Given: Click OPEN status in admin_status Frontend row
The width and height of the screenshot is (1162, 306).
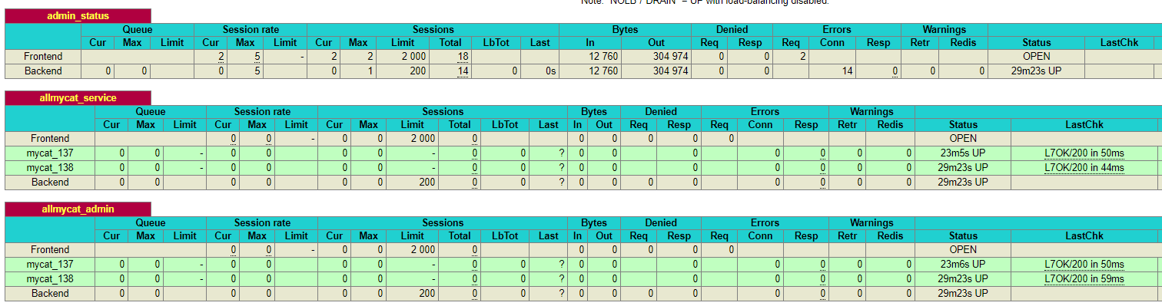Looking at the screenshot, I should coord(1037,57).
